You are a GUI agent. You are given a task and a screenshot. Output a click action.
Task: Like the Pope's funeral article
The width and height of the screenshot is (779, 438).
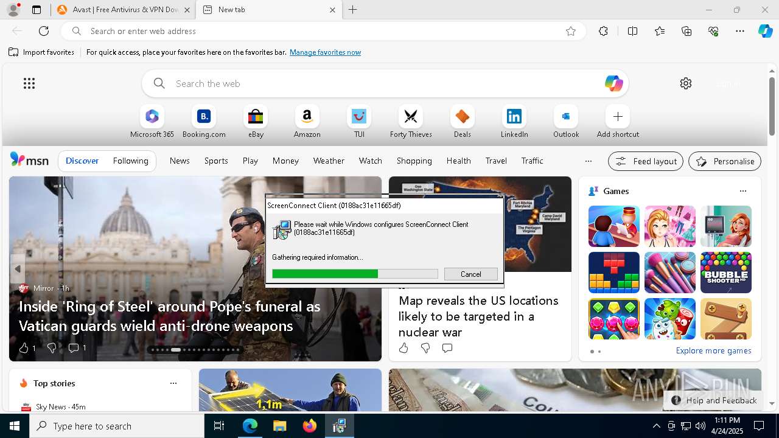[24, 348]
